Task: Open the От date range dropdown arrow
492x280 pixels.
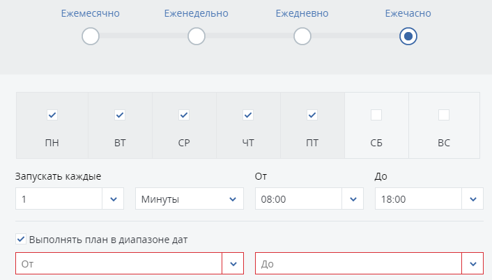Action: (233, 264)
